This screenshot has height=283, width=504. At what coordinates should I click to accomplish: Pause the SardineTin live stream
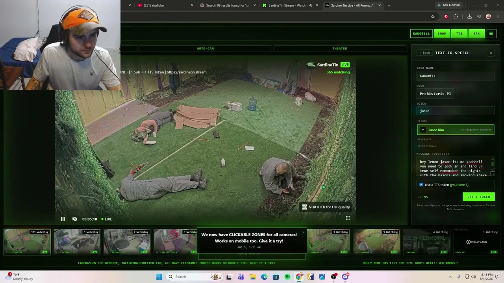[63, 219]
